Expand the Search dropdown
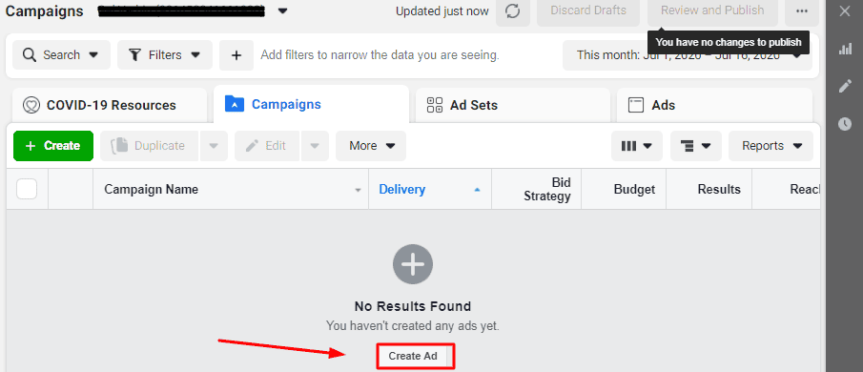863x372 pixels. point(61,55)
